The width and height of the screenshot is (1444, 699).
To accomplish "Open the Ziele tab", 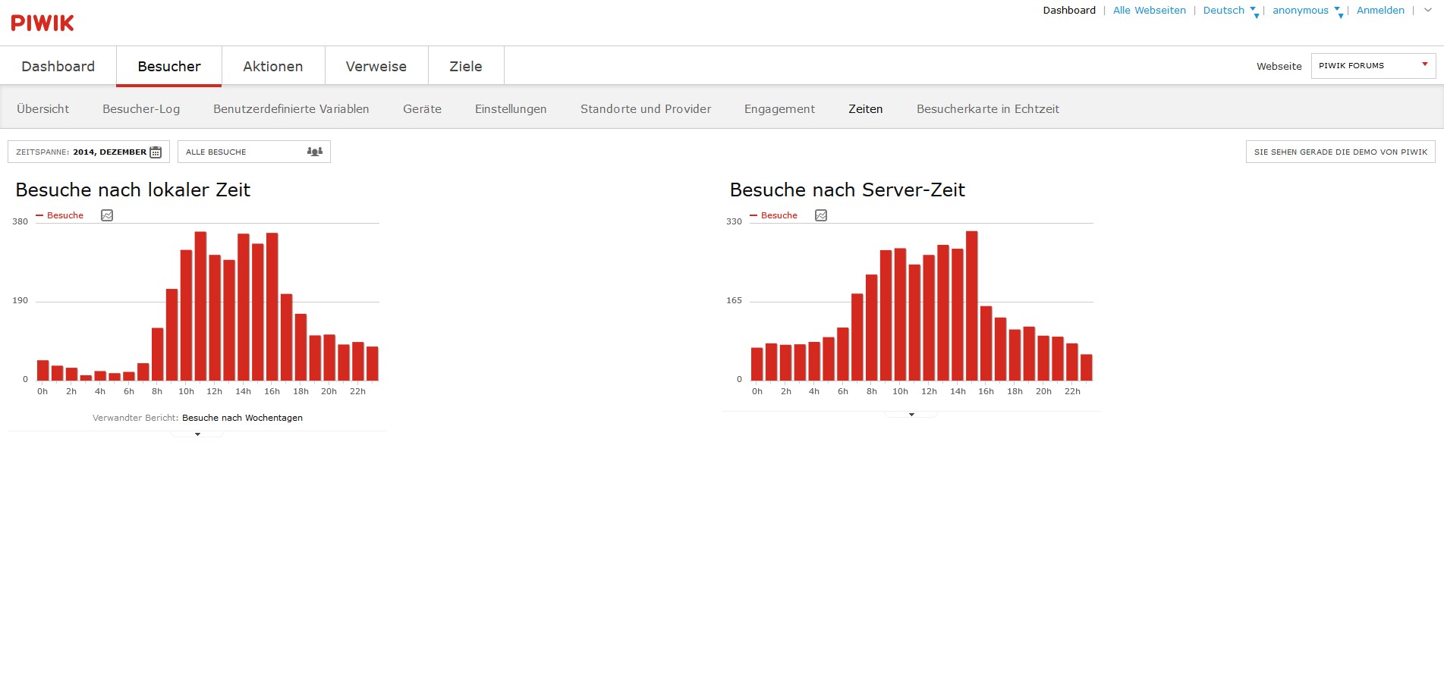I will pyautogui.click(x=466, y=66).
